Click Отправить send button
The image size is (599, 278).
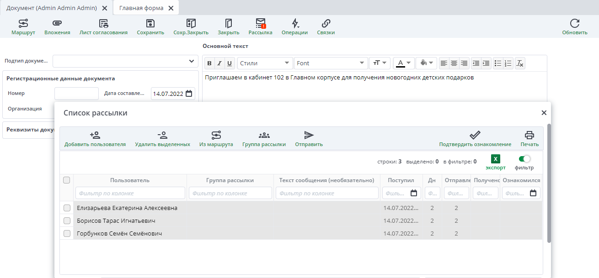pos(309,139)
